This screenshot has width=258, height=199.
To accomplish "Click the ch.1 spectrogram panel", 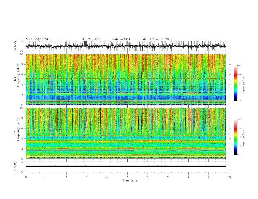I will 125,79.
